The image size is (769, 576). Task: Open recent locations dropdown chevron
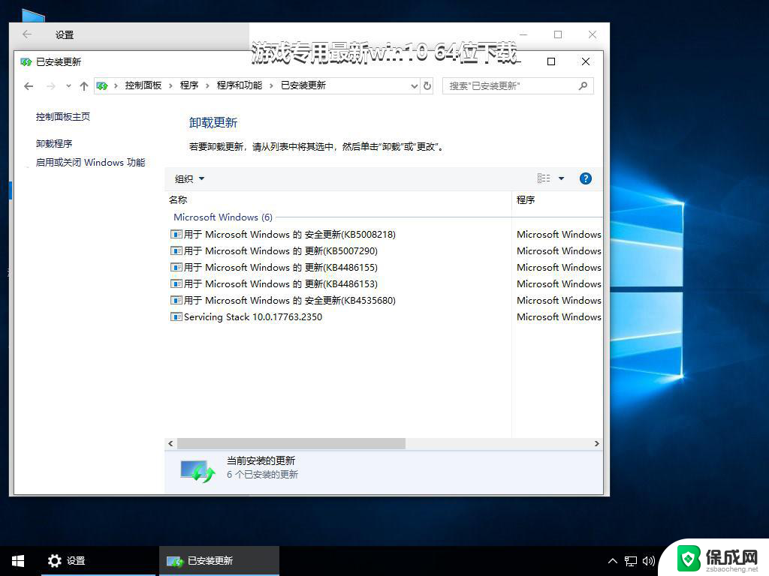68,86
